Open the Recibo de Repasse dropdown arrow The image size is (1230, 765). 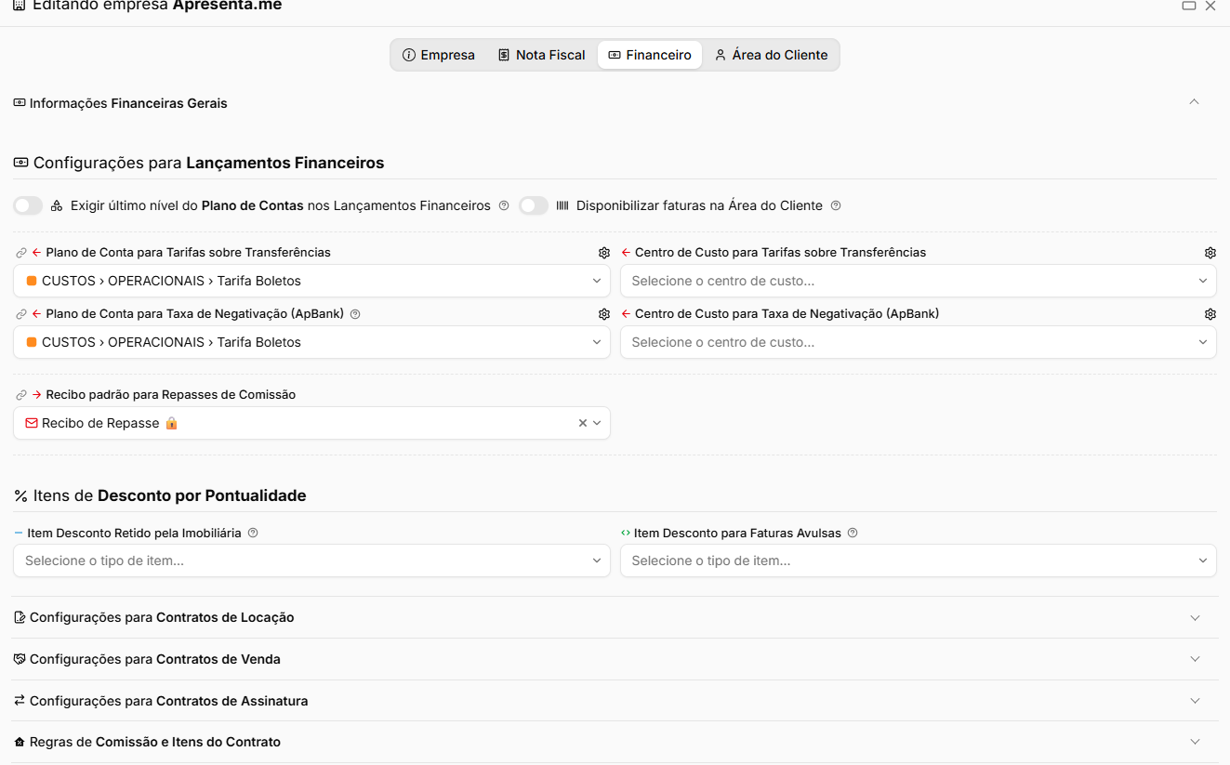pos(597,423)
